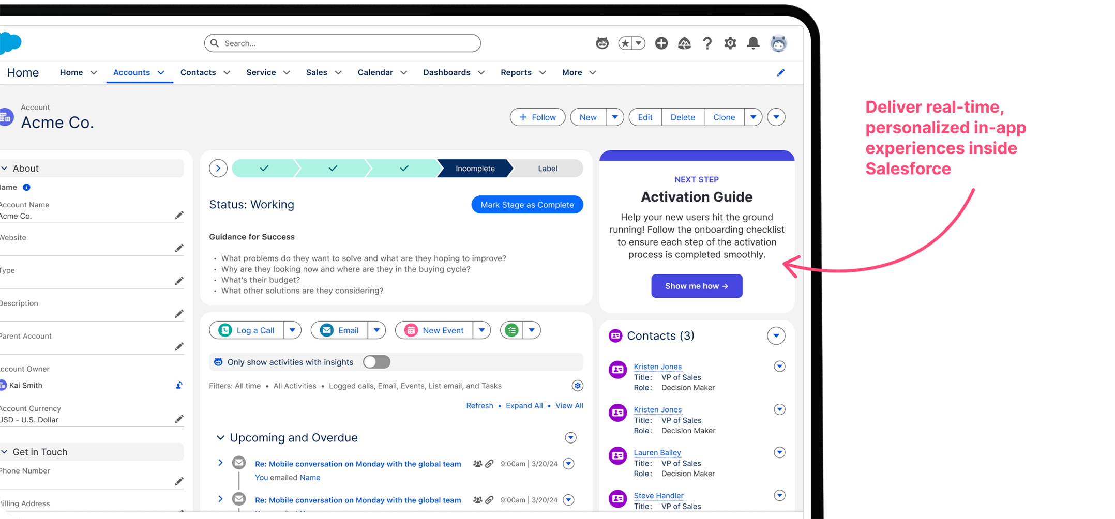The height and width of the screenshot is (519, 1115).
Task: Click the favorites star icon
Action: pos(625,43)
